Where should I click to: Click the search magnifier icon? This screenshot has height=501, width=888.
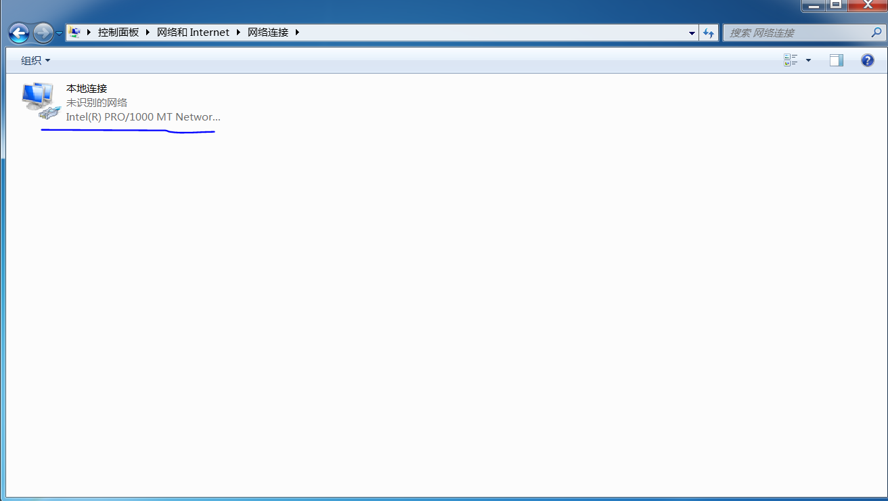[x=877, y=32]
